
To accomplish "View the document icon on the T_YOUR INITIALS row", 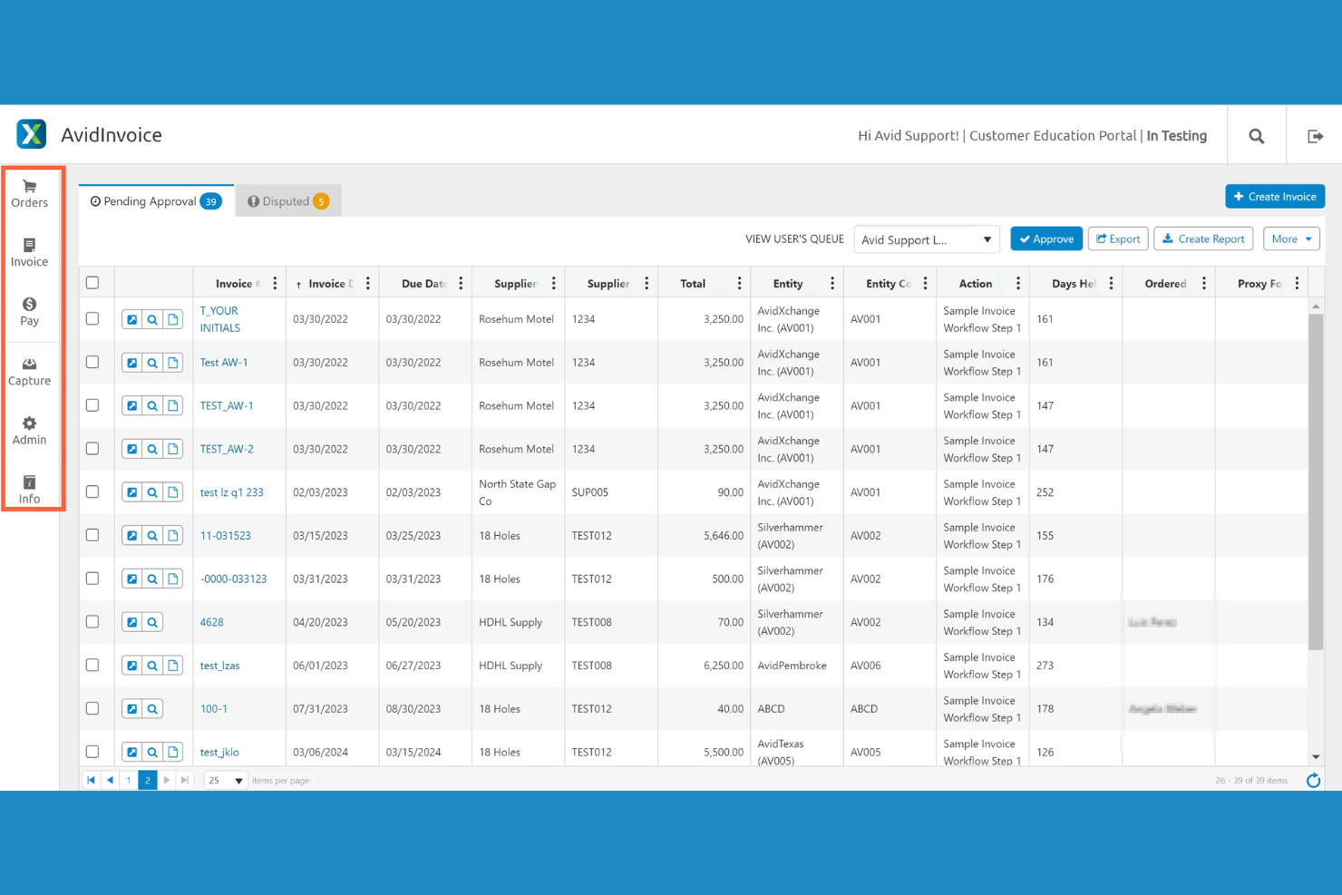I will point(172,319).
